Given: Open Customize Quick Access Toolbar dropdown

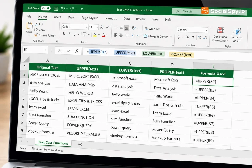Looking at the screenshot, I should click(82, 9).
